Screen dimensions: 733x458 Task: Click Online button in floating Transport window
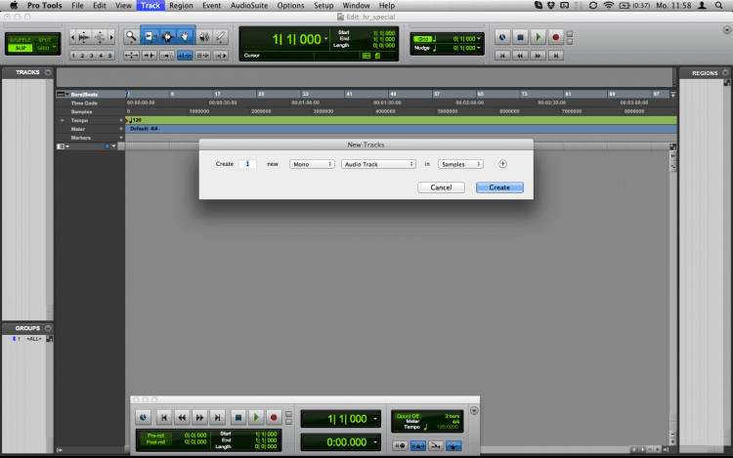click(143, 417)
